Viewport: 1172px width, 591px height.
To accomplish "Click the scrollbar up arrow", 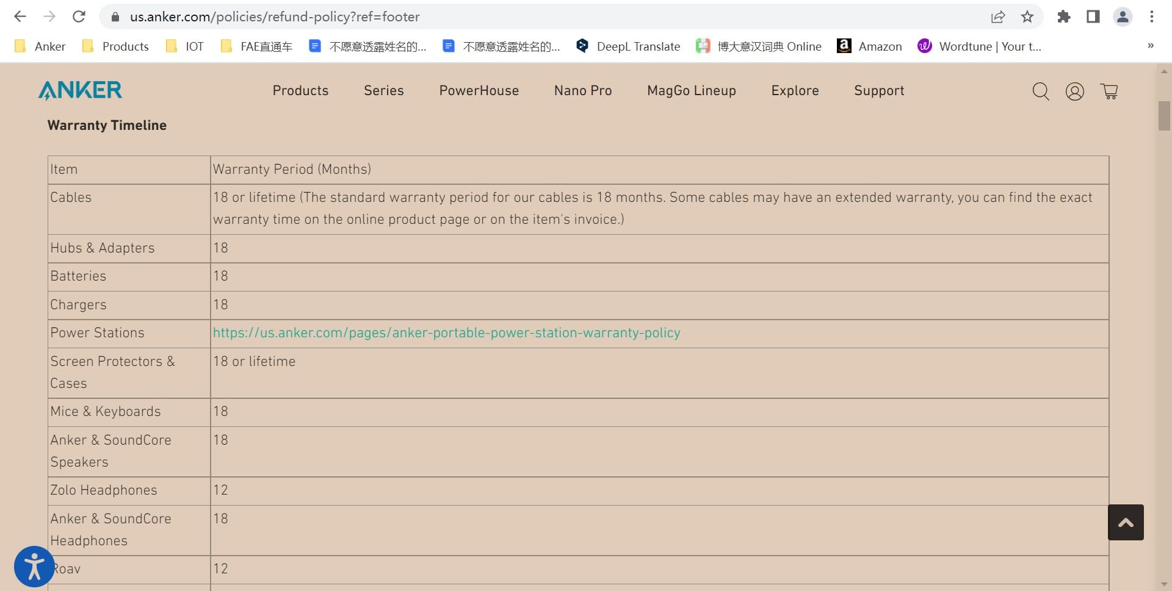I will (1164, 71).
